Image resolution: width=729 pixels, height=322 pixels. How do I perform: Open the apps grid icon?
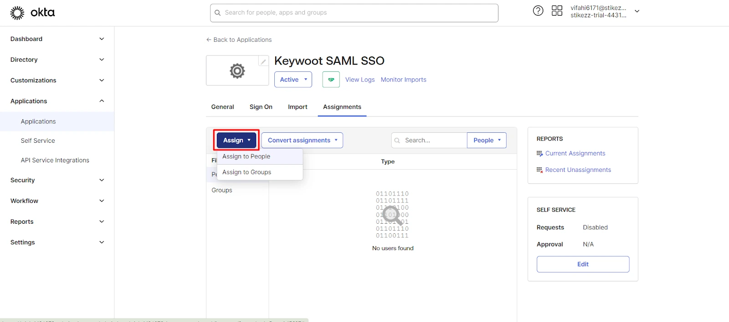[x=557, y=11]
